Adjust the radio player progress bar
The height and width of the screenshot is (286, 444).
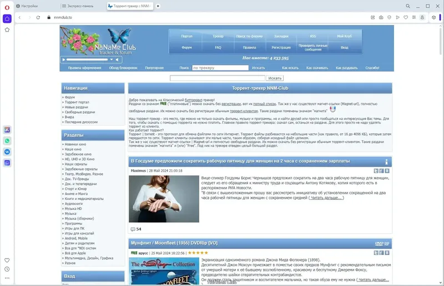pyautogui.click(x=87, y=59)
